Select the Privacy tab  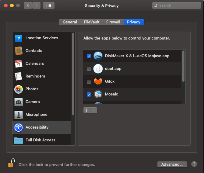[134, 22]
